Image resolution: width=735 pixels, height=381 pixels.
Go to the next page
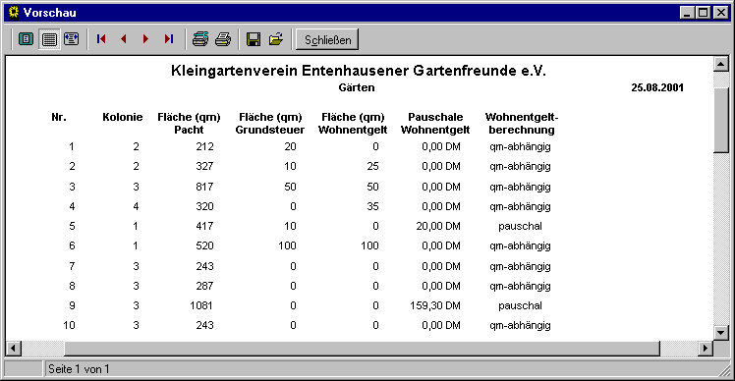click(145, 39)
